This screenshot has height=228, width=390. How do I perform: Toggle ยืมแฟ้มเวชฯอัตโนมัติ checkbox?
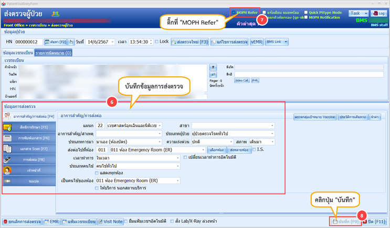pyautogui.click(x=126, y=221)
